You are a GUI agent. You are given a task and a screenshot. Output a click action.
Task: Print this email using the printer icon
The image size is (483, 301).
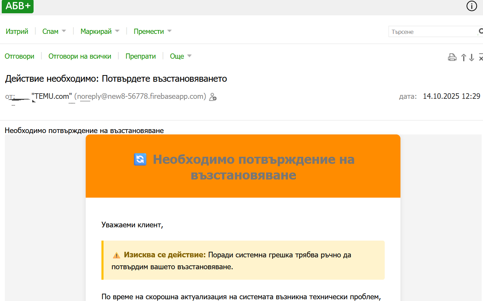452,58
